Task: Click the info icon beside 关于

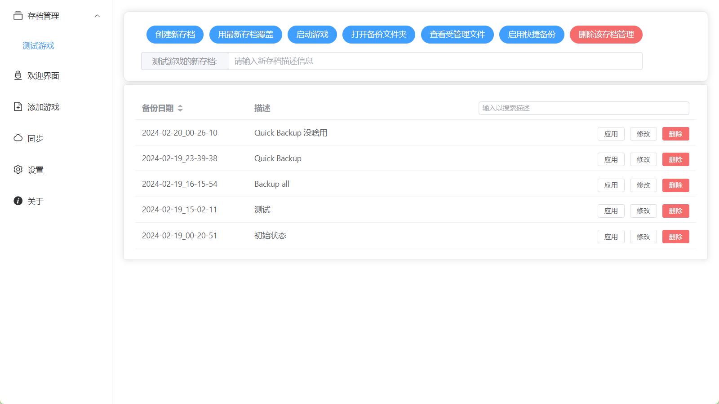Action: [18, 201]
